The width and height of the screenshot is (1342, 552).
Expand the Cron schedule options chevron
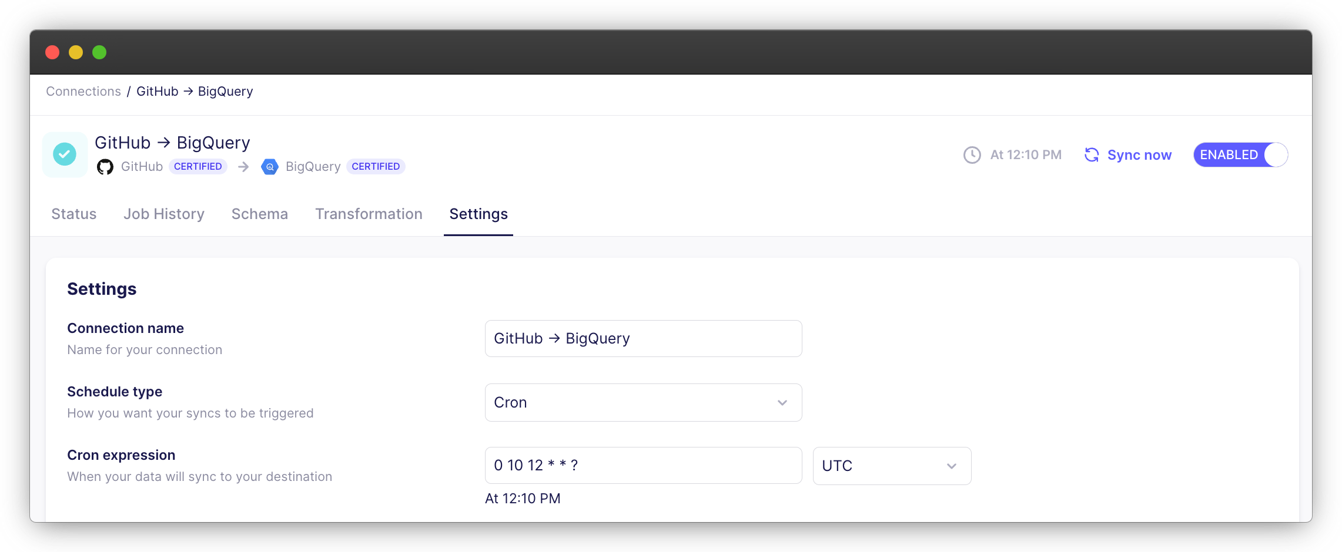point(782,403)
